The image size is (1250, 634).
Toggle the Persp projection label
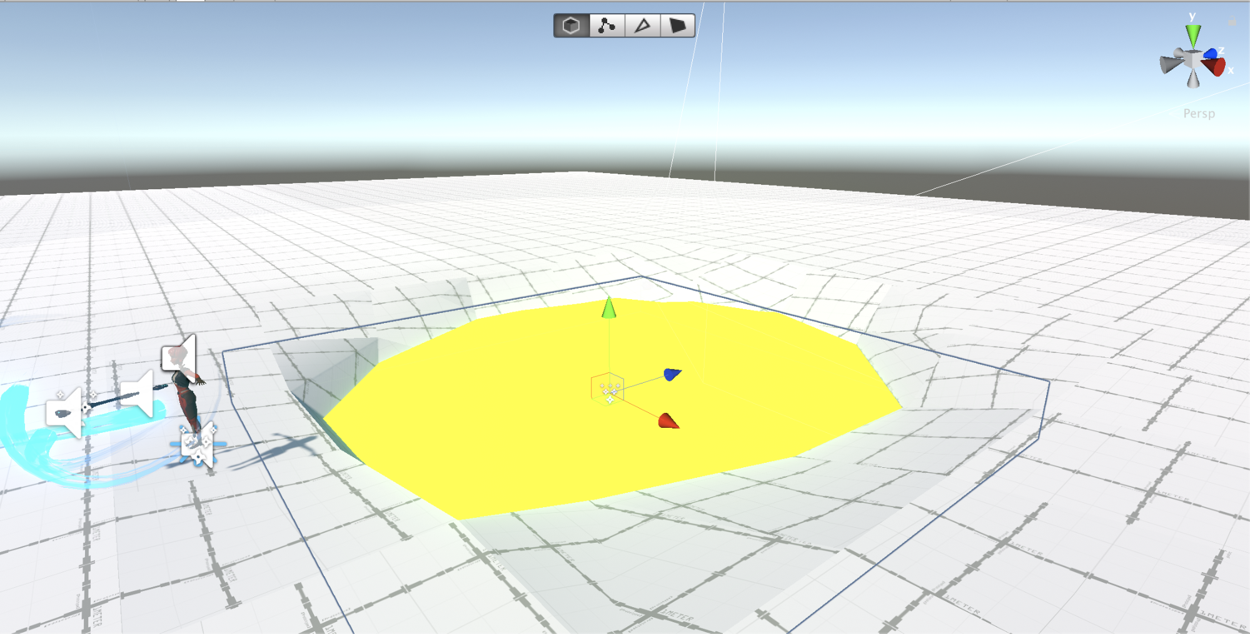[x=1199, y=114]
